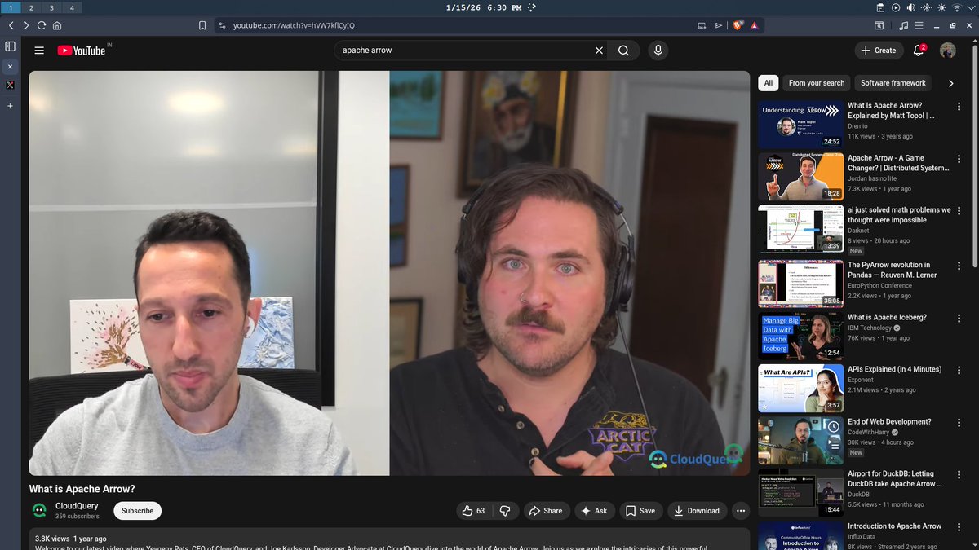Screen dimensions: 979x550
Task: Open more actions three-dot menu
Action: [741, 511]
